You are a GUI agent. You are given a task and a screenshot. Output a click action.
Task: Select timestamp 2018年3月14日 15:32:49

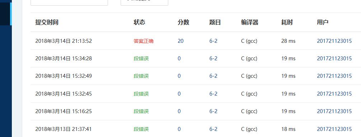click(x=64, y=76)
